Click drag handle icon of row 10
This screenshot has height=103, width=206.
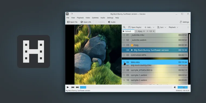point(124,80)
